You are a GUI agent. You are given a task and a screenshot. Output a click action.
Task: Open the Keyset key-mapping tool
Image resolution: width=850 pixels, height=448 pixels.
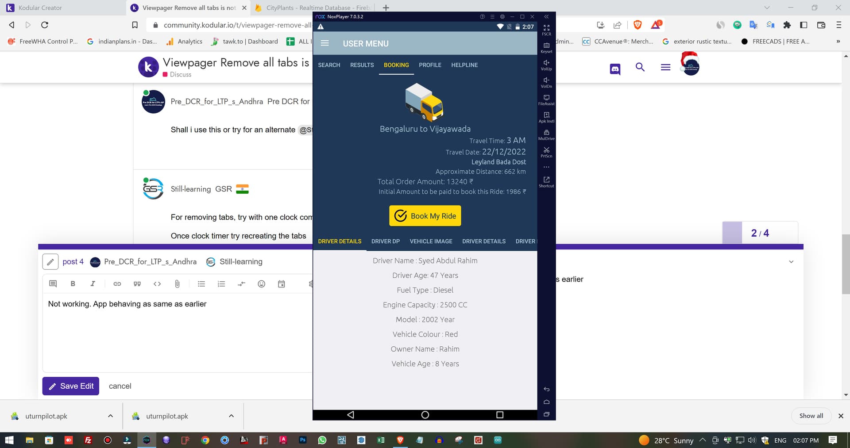546,47
